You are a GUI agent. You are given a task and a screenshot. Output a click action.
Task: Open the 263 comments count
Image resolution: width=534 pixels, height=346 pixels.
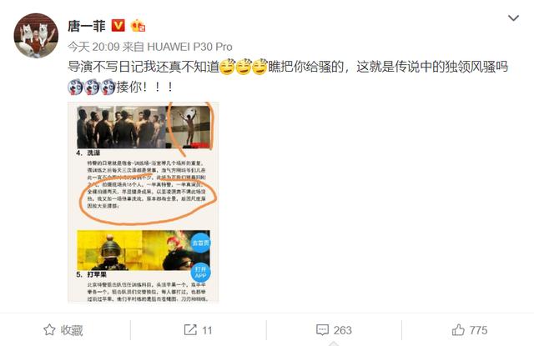point(343,330)
